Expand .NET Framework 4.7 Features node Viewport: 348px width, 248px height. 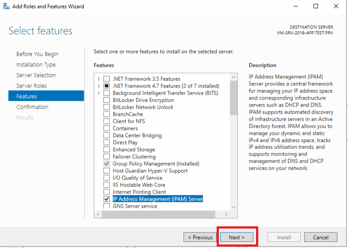tap(99, 86)
